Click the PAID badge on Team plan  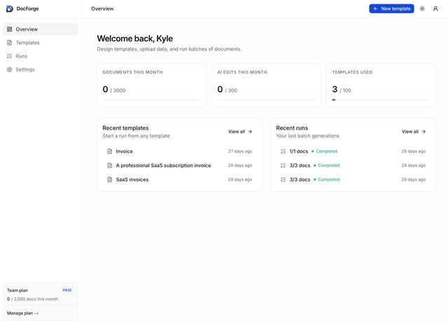[x=67, y=290]
